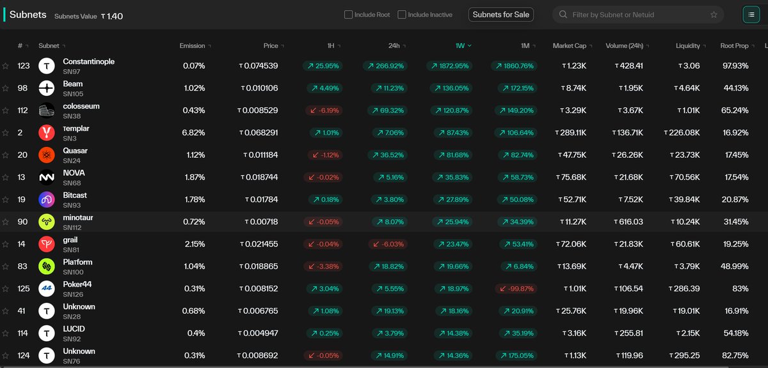Click the NOVA subnet logo

point(47,178)
